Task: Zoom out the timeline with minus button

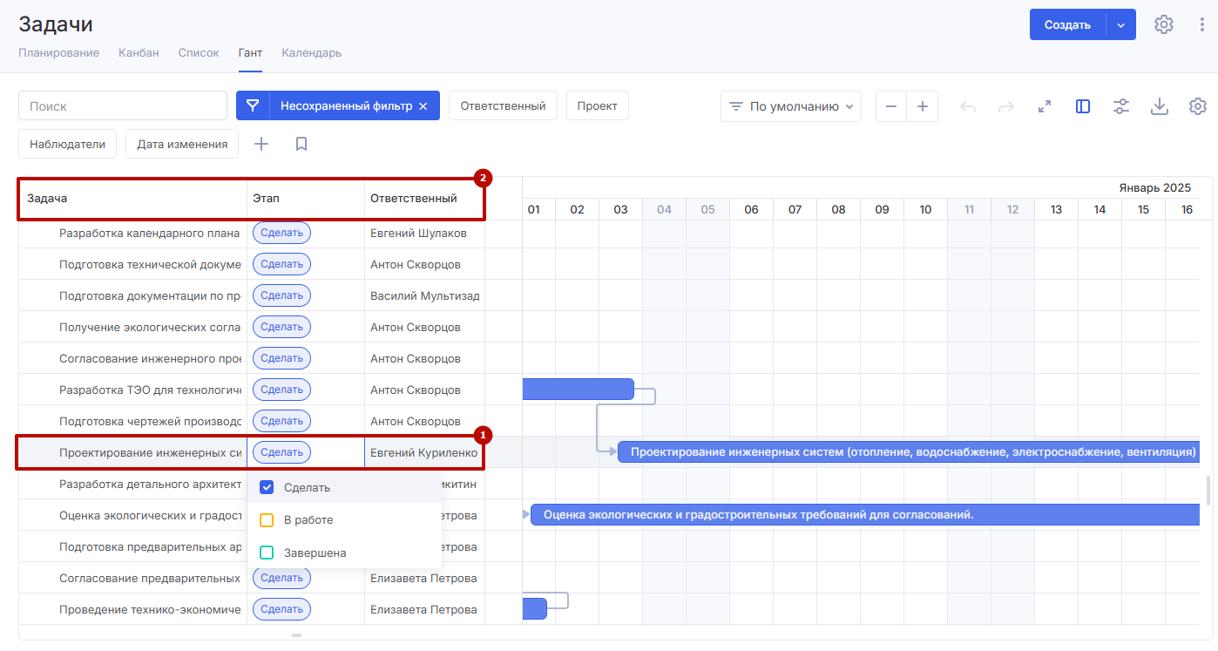Action: point(890,106)
